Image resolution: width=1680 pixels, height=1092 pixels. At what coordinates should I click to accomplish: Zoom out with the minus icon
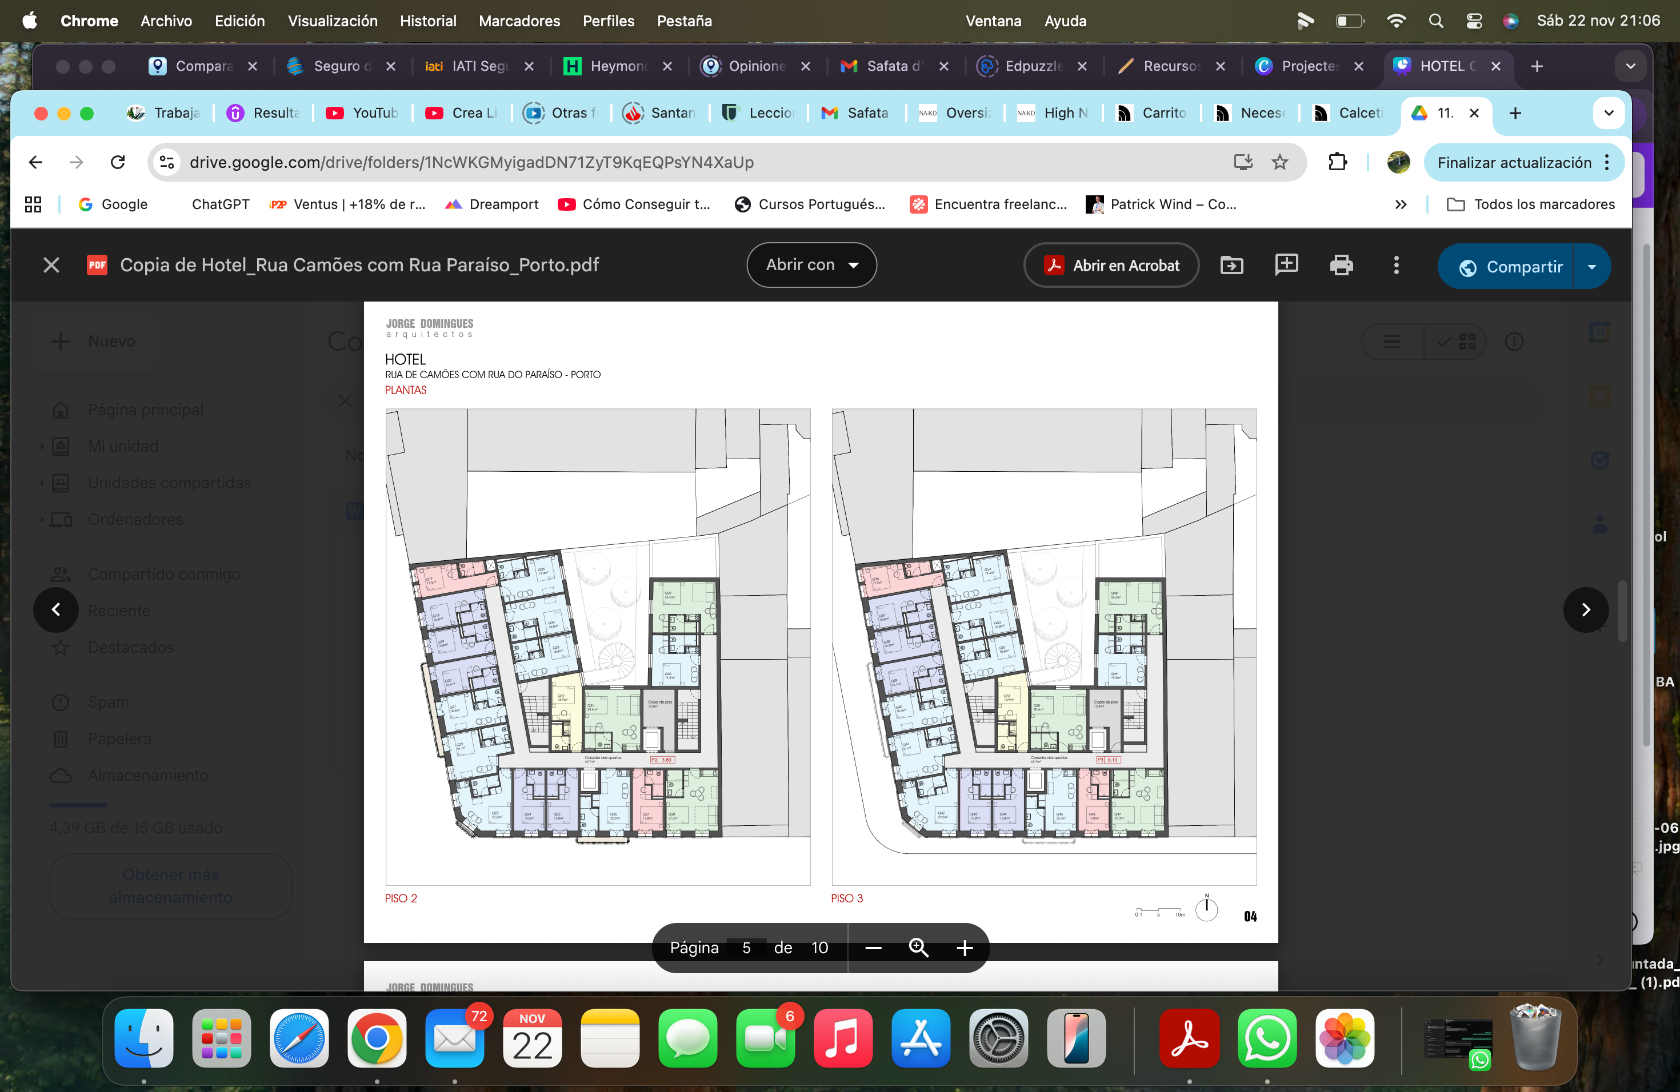click(873, 948)
